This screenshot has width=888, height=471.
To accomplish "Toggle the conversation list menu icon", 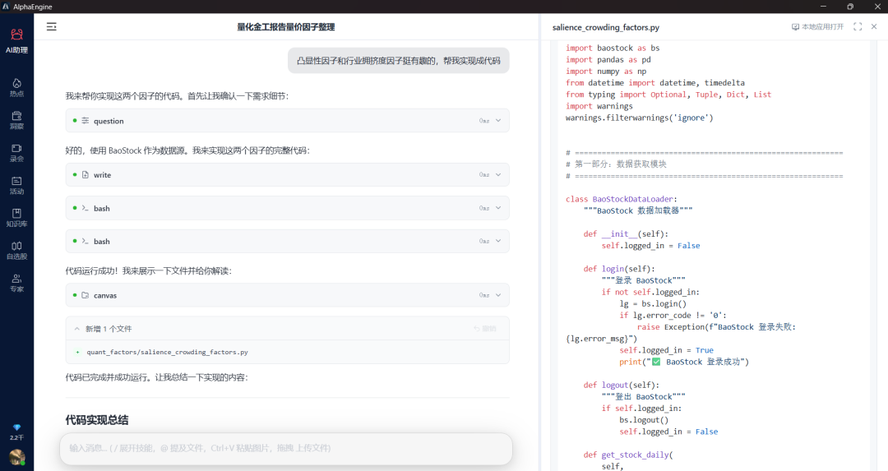I will coord(52,26).
